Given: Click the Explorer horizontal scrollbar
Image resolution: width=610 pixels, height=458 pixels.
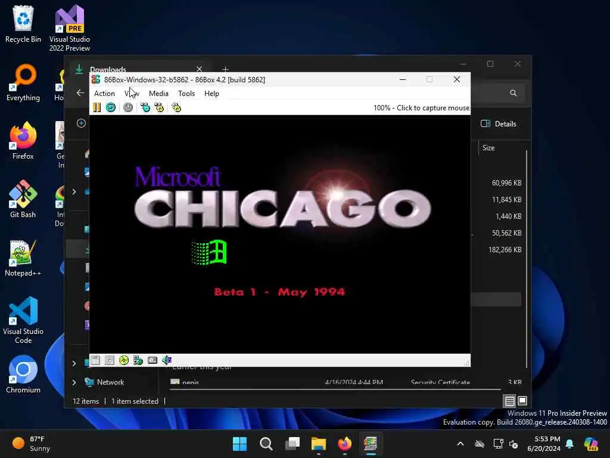Looking at the screenshot, I should click(x=335, y=389).
